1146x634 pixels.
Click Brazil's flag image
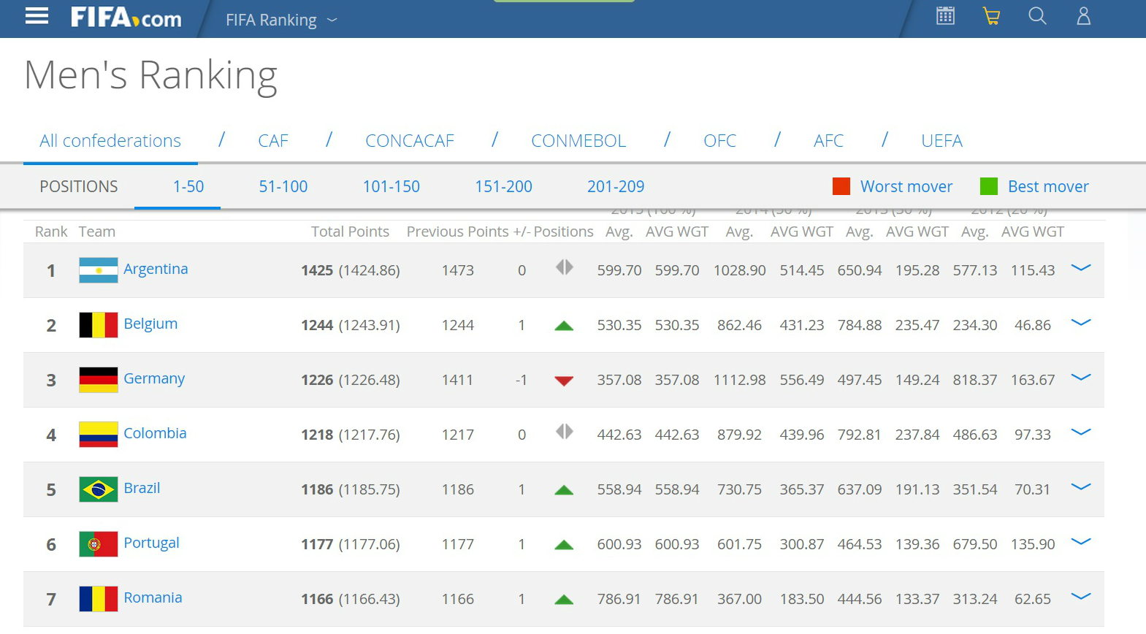pos(99,489)
